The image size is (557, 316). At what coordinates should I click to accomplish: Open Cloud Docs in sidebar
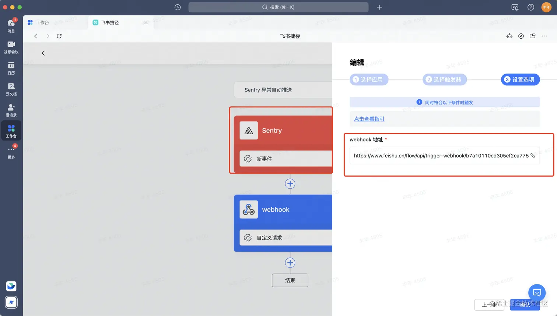point(11,89)
